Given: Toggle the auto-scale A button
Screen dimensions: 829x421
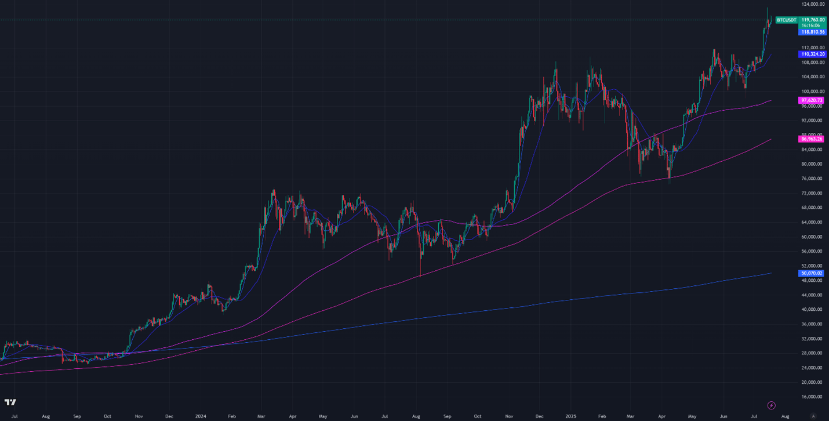Looking at the screenshot, I should point(813,416).
